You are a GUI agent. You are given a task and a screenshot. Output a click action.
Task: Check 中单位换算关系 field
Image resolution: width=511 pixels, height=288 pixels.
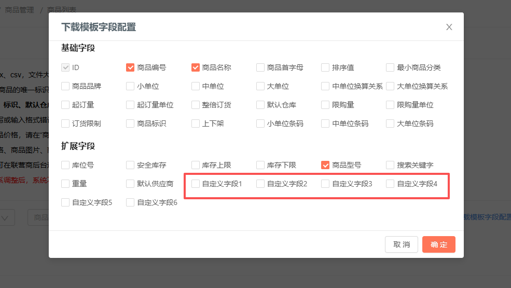pyautogui.click(x=325, y=86)
